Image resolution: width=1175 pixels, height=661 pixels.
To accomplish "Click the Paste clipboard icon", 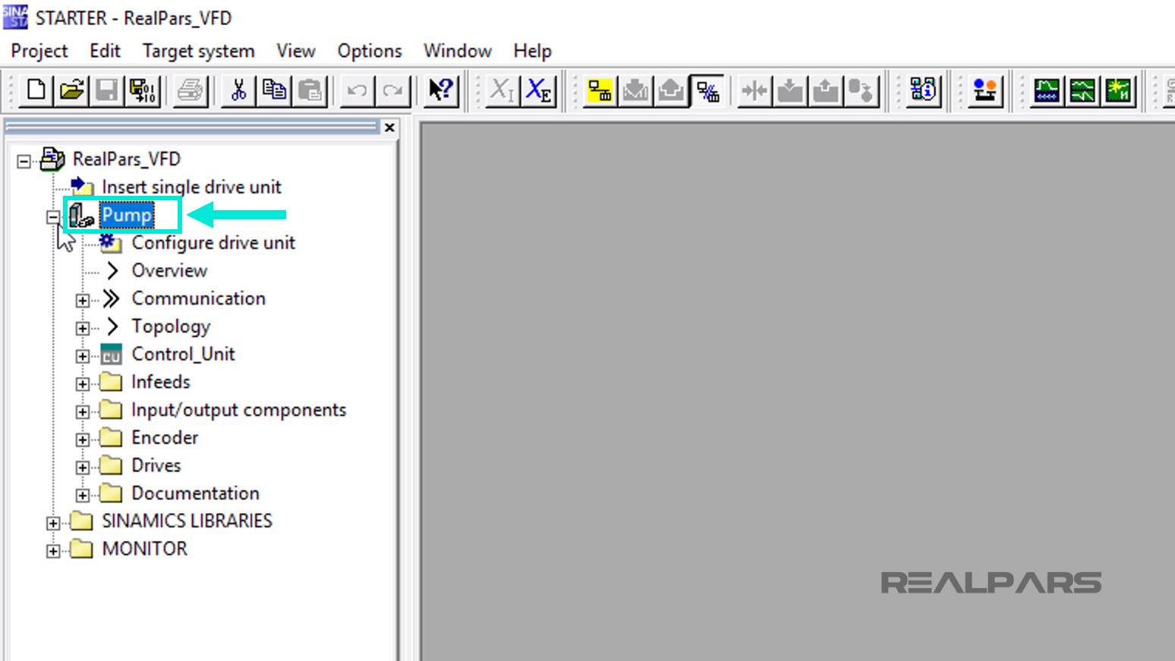I will pos(310,90).
